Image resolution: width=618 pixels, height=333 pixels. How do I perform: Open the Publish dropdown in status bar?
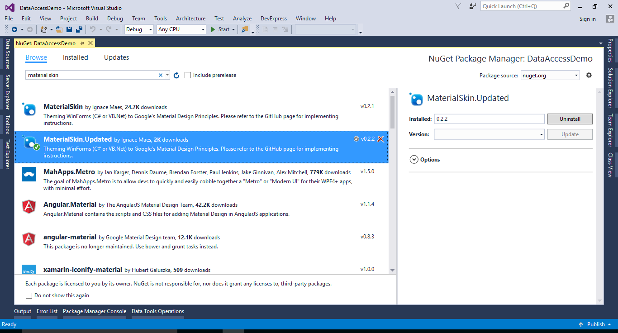coord(610,324)
